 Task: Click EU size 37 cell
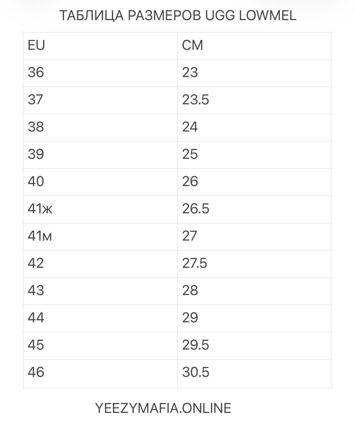tap(35, 100)
